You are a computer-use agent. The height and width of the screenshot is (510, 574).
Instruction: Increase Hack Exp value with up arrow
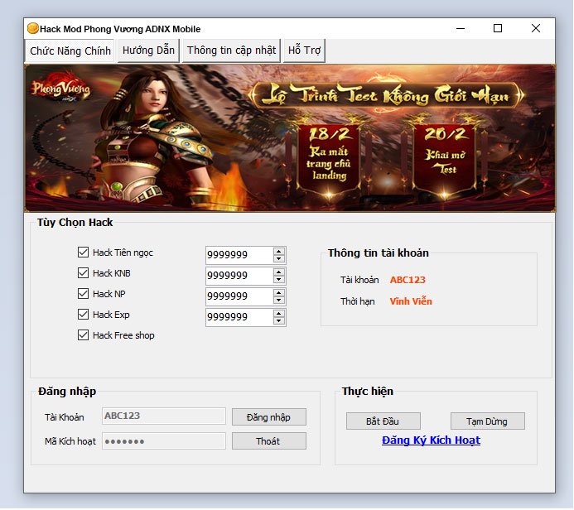279,314
